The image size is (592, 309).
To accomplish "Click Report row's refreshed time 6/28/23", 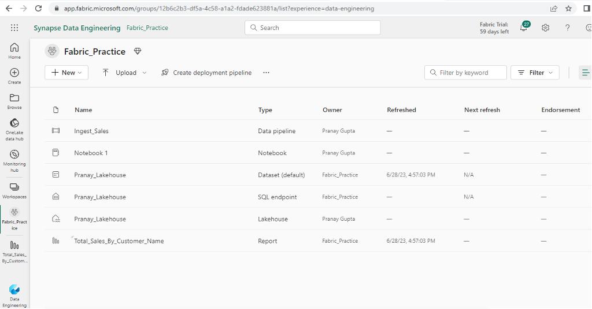I will click(x=411, y=241).
